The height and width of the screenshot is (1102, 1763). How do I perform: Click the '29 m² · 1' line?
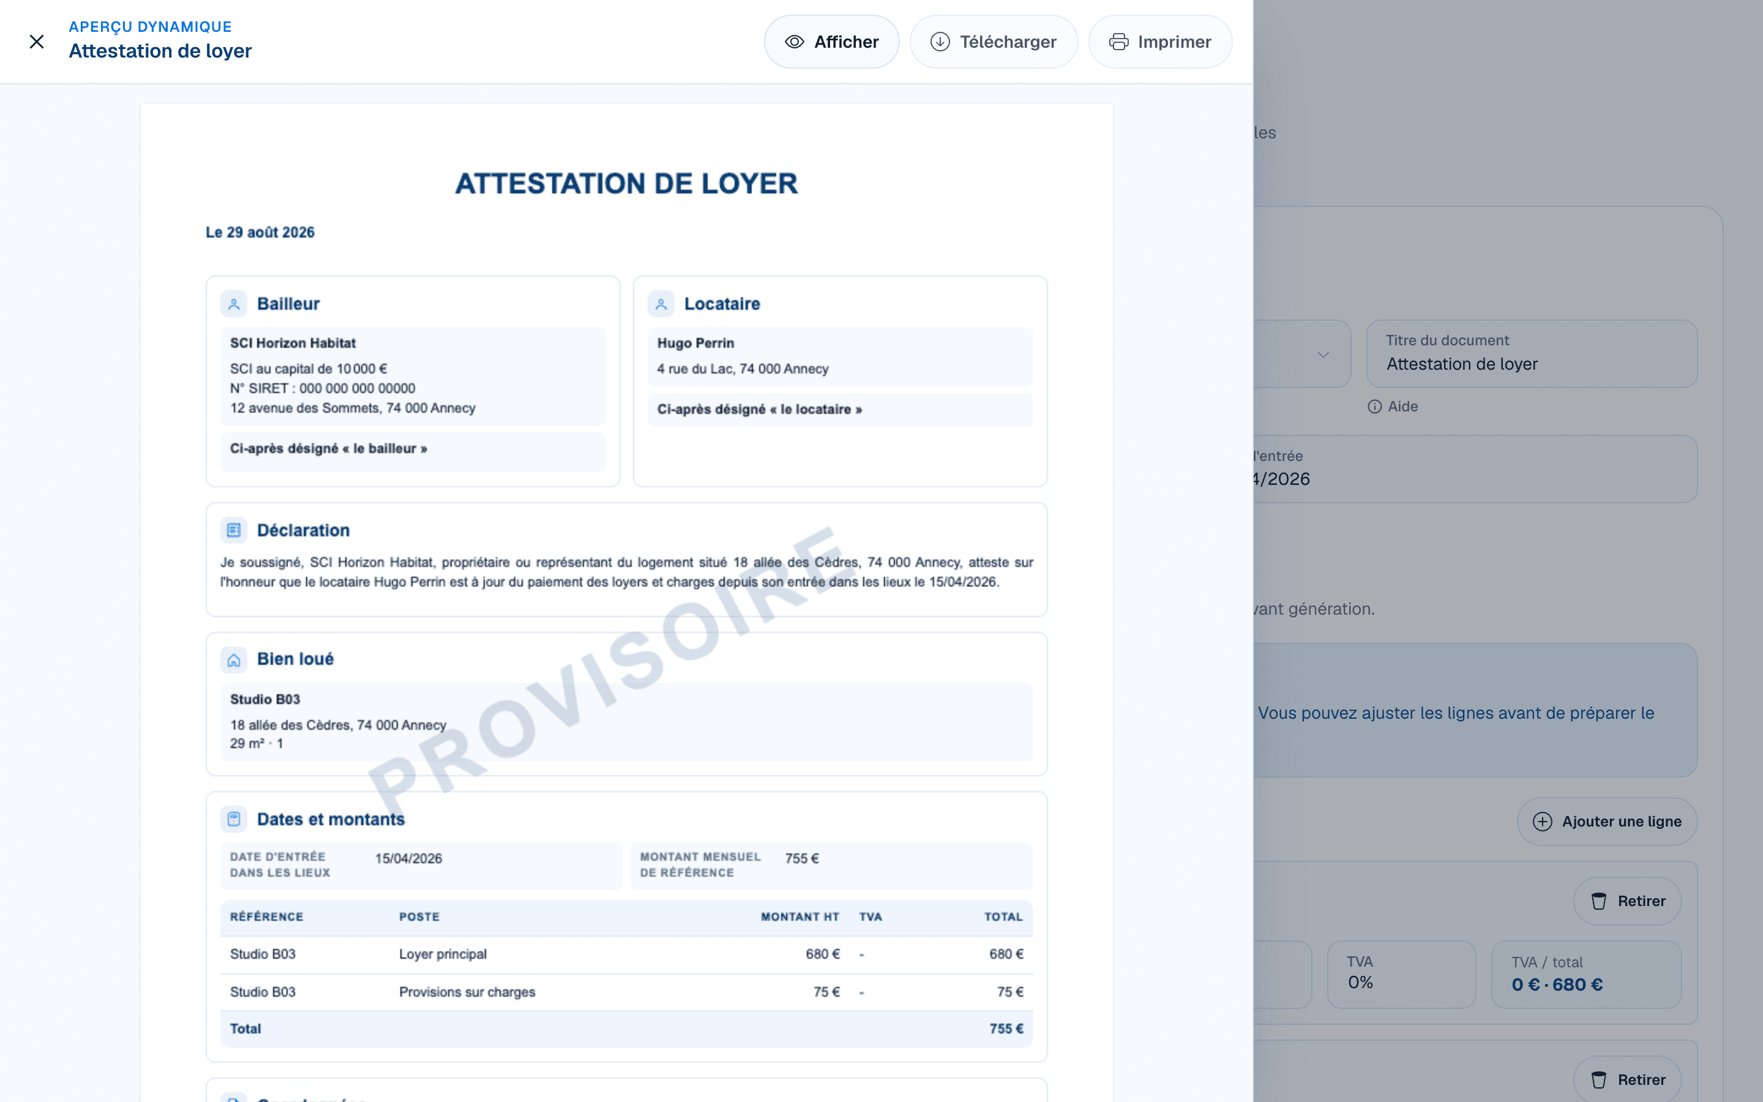point(256,743)
